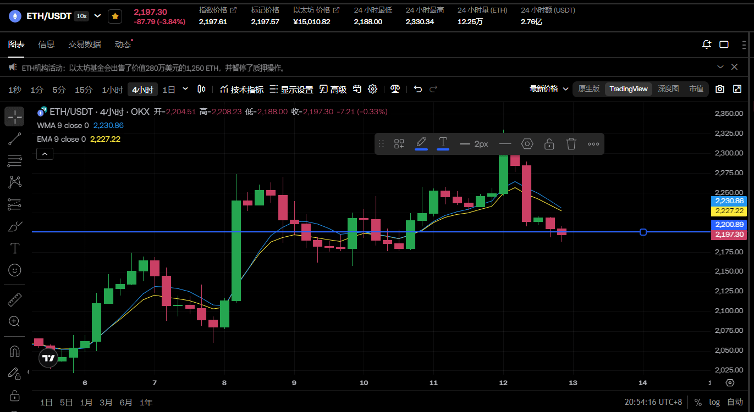Open the emoji sticker tool

15,270
